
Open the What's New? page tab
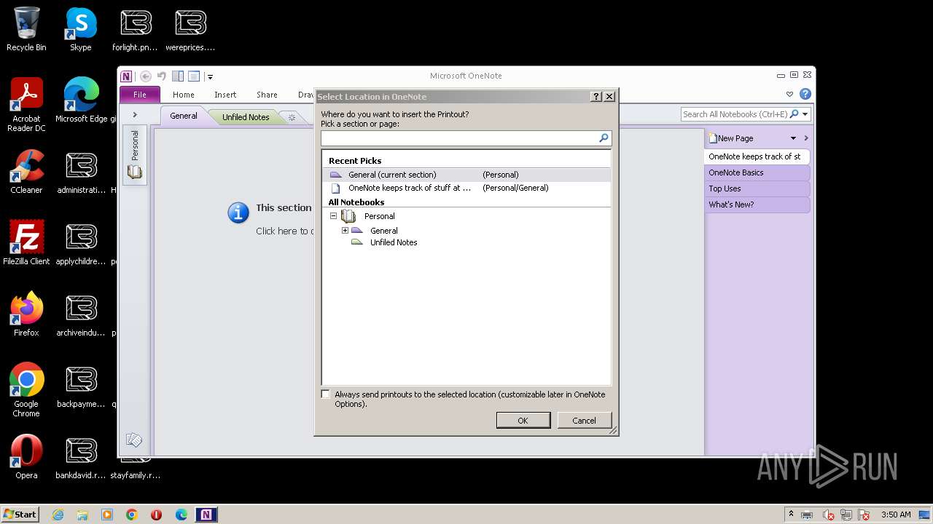pyautogui.click(x=757, y=205)
